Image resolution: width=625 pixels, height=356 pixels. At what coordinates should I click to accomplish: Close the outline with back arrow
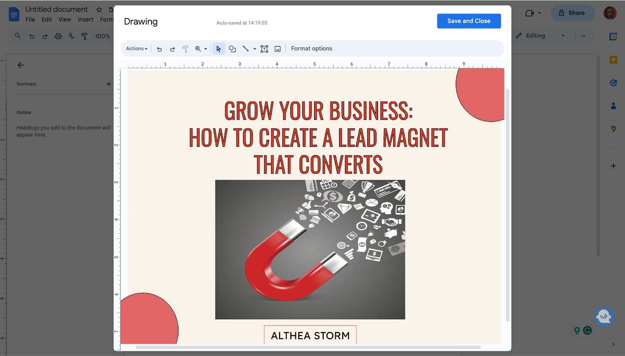21,65
